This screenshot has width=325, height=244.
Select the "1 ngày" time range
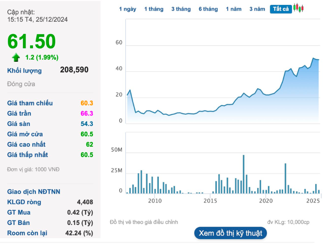128,9
